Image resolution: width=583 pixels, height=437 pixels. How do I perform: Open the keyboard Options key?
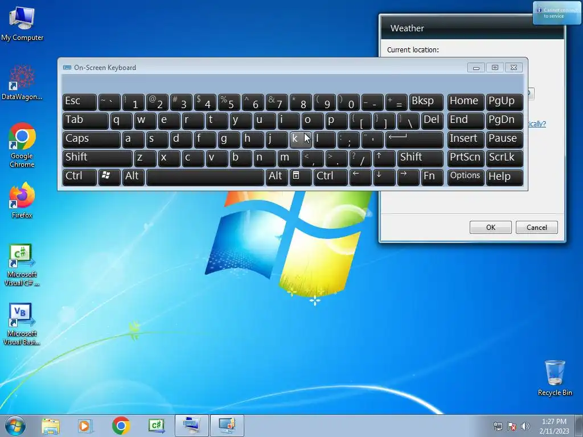pyautogui.click(x=466, y=177)
